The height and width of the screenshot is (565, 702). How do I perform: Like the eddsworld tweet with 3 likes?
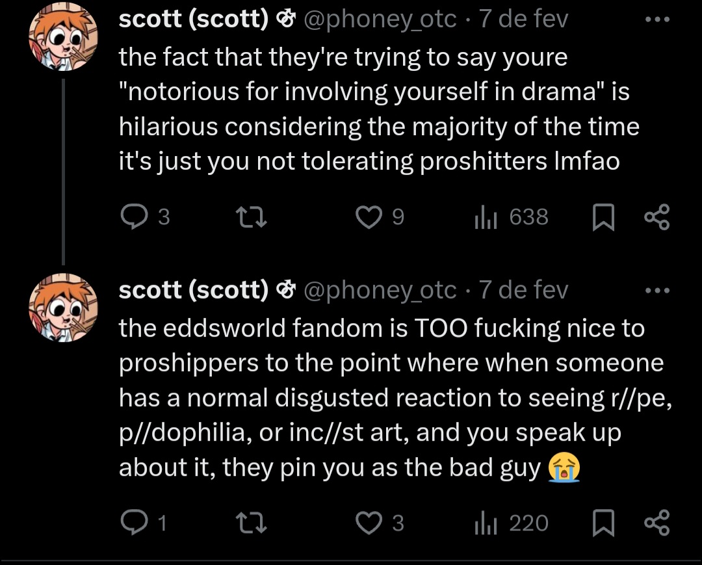(x=370, y=523)
